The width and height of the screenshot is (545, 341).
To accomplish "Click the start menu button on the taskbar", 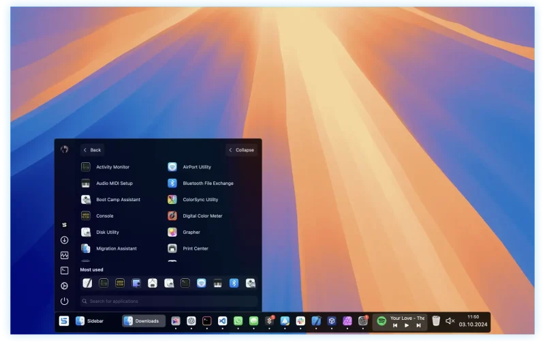I will [x=64, y=321].
